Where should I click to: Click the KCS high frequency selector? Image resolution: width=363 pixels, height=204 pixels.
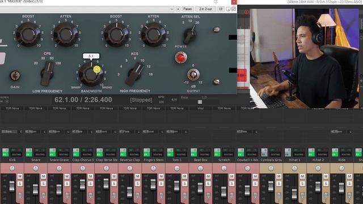(134, 74)
